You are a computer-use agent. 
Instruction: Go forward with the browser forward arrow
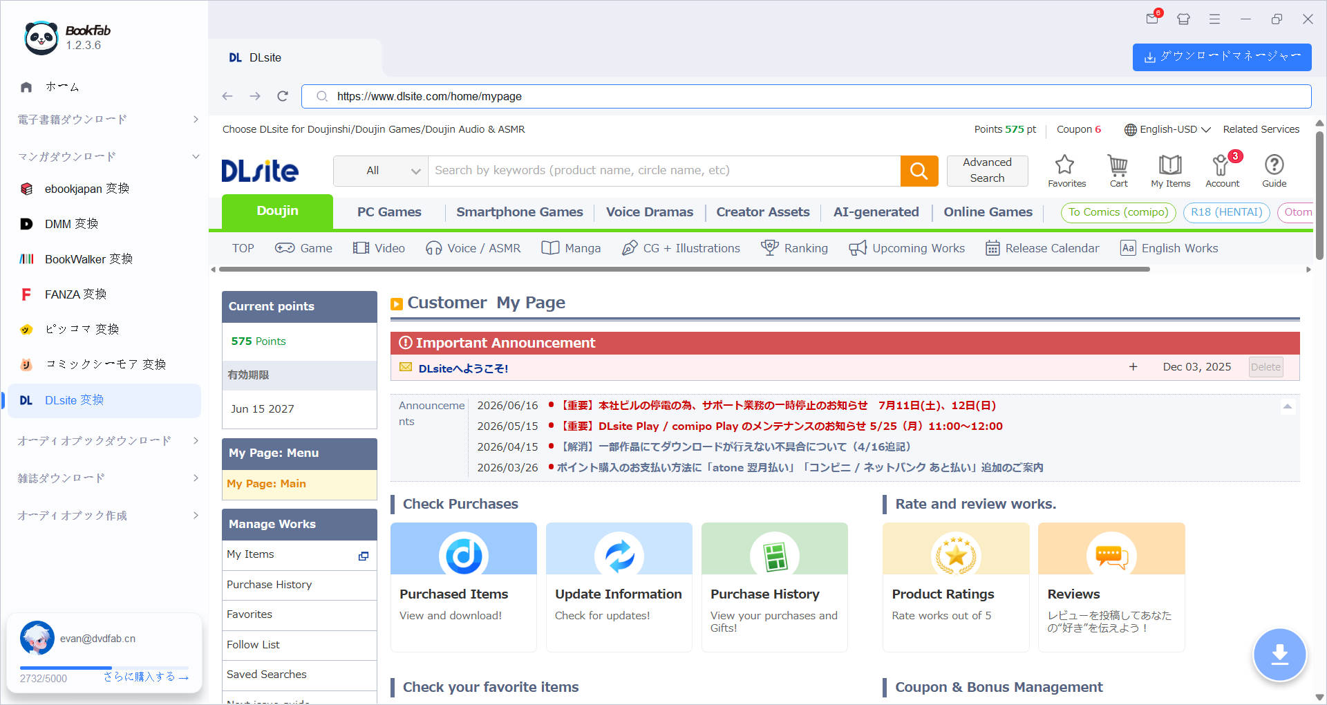pyautogui.click(x=255, y=96)
